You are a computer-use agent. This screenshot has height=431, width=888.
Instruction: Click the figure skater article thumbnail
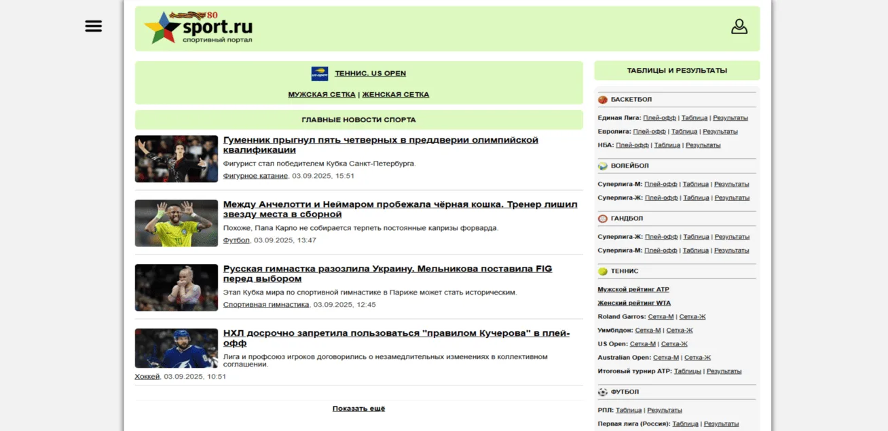[x=177, y=159]
